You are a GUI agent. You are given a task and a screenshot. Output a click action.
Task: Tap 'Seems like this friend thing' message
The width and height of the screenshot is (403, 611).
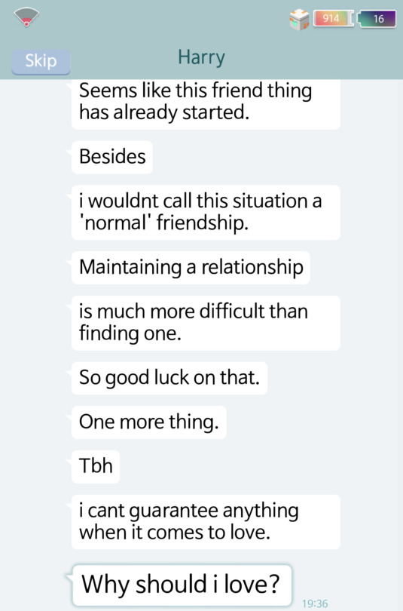click(x=206, y=103)
